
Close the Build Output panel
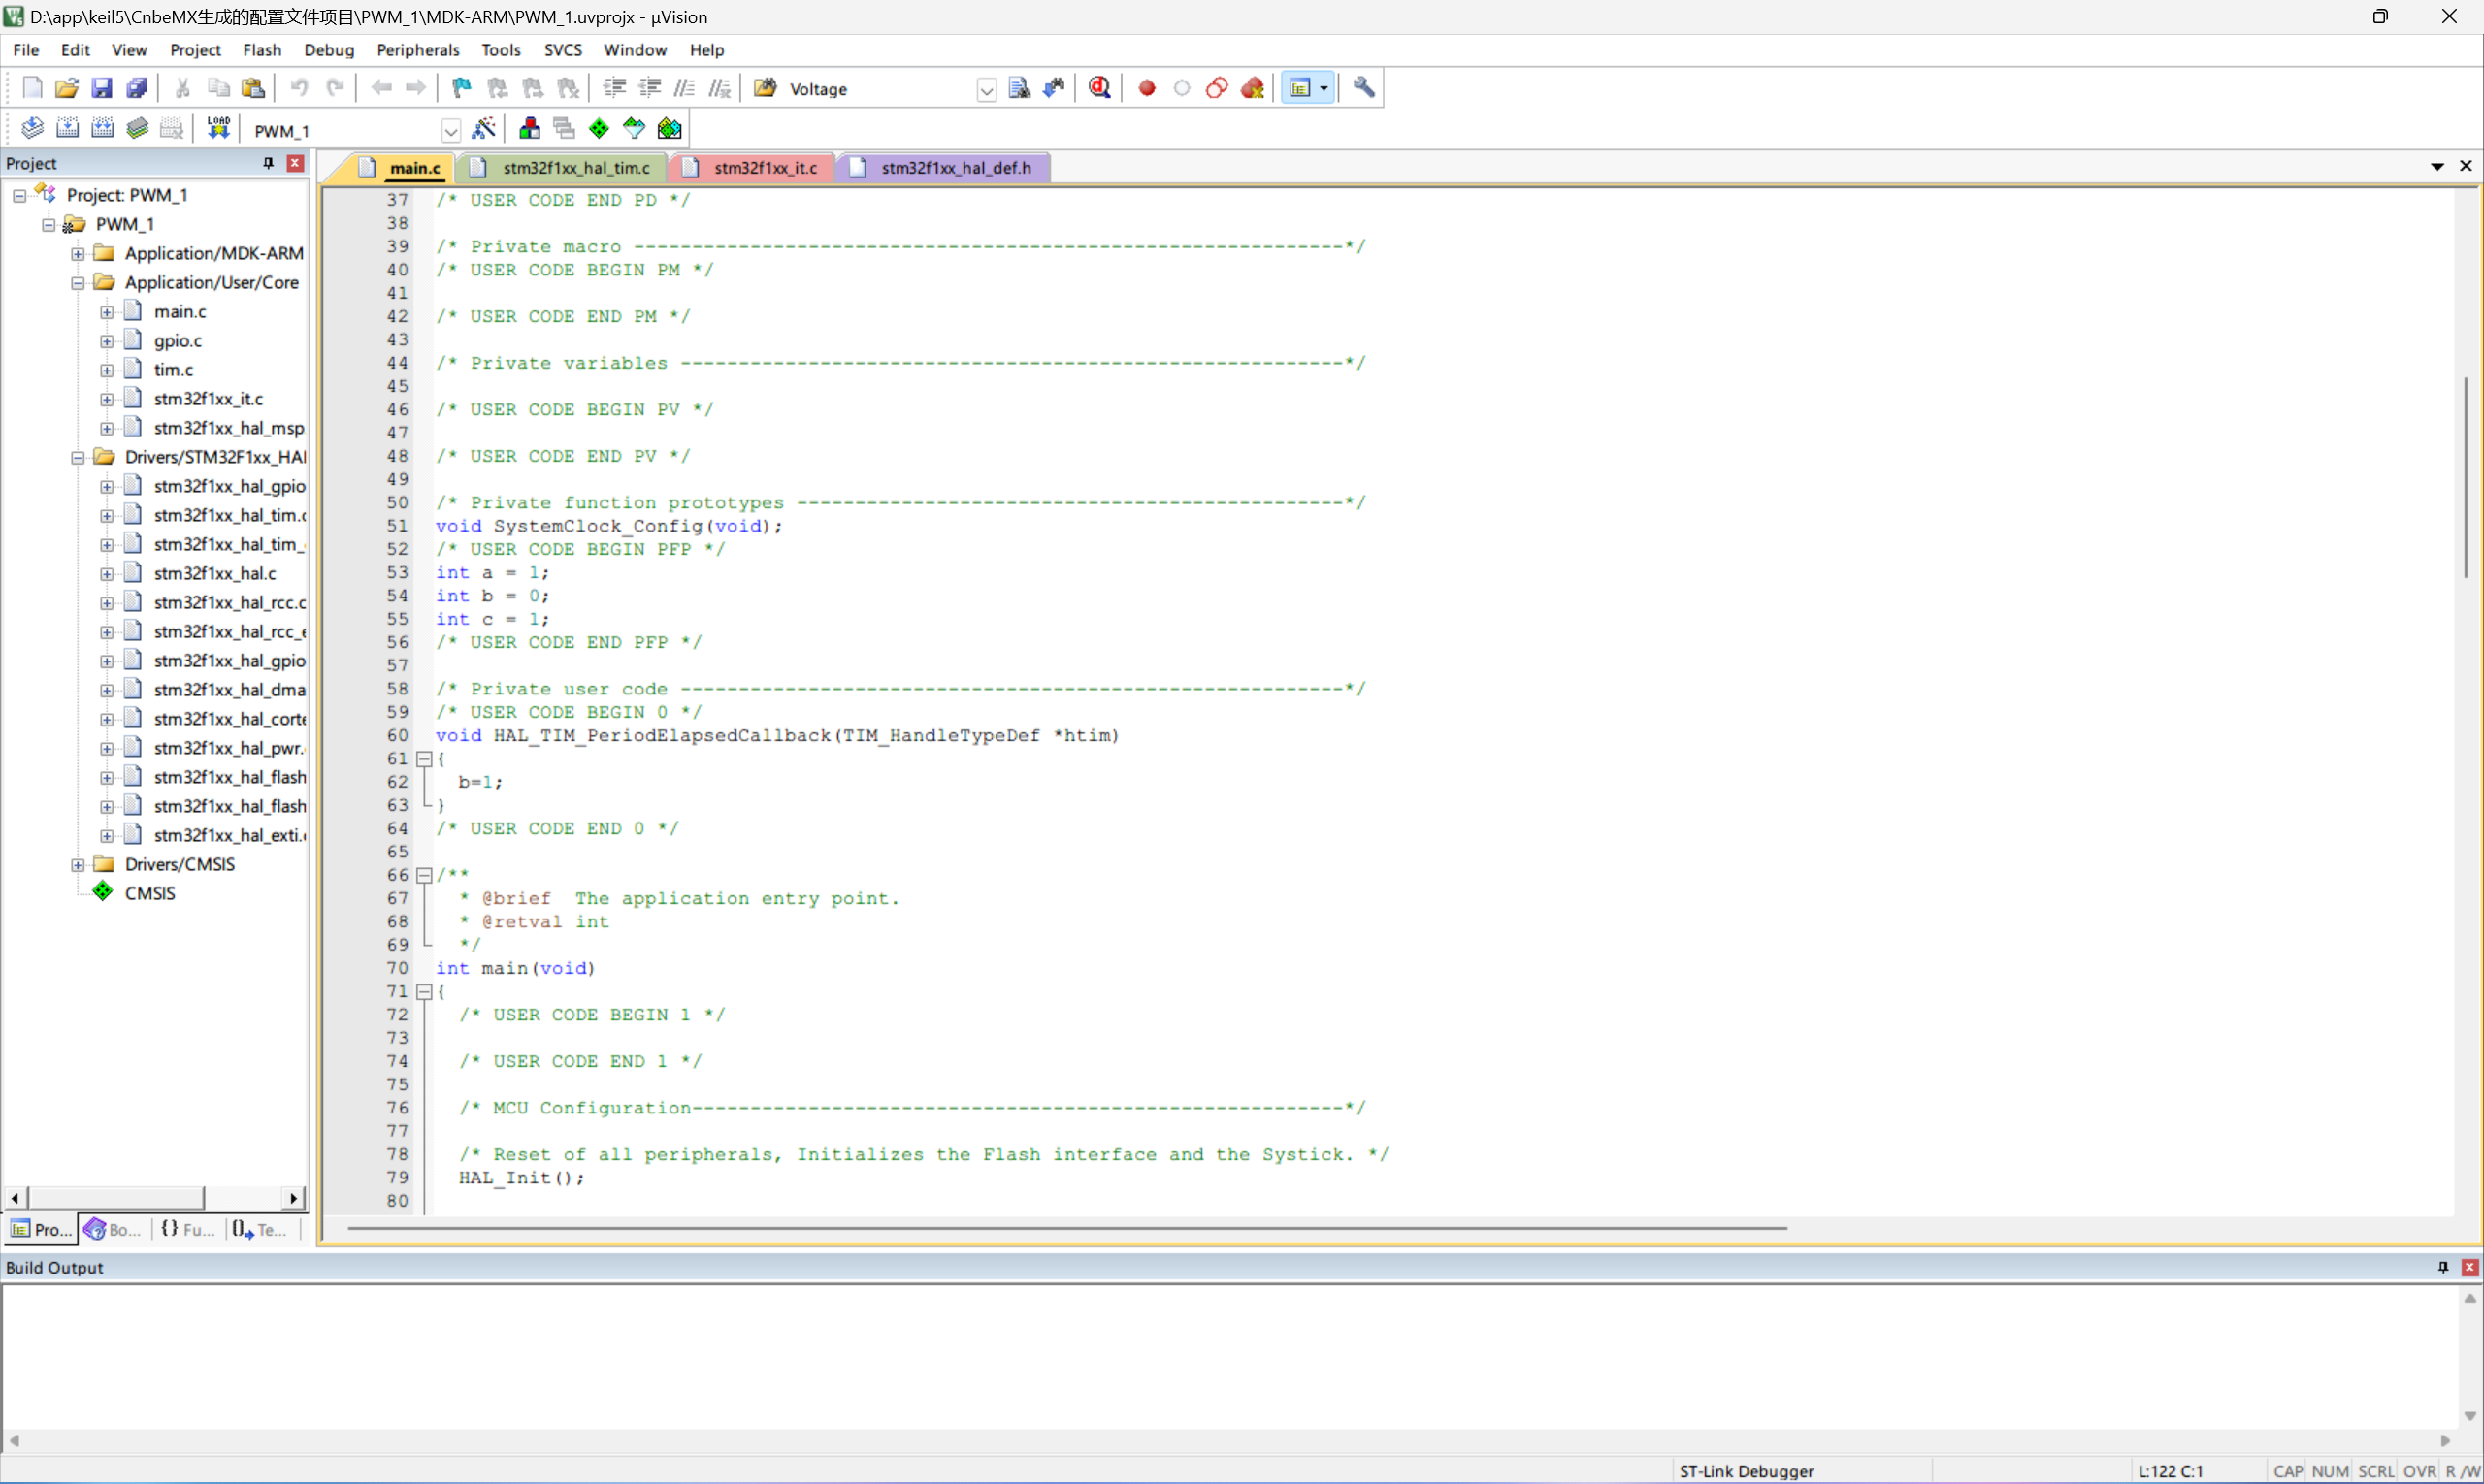[x=2469, y=1267]
